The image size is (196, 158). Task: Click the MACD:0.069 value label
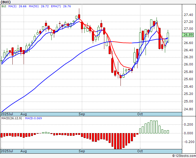coord(33,118)
